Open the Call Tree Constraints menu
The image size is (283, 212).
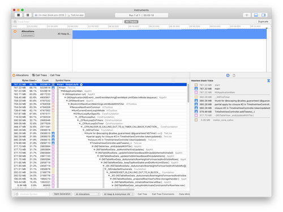pyautogui.click(x=163, y=194)
